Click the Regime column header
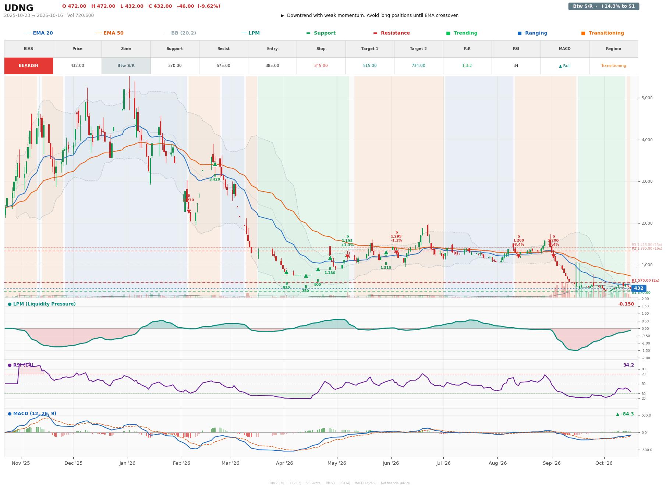This screenshot has width=666, height=489. (613, 49)
